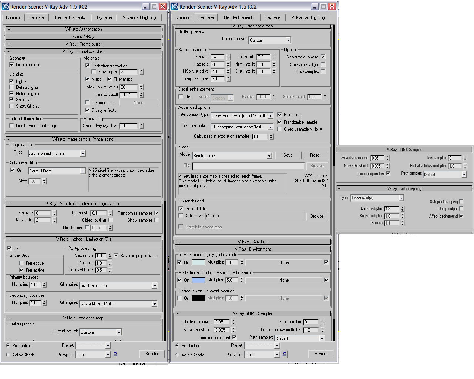Toggle the Displacement checkbox
474x379 pixels.
11,65
